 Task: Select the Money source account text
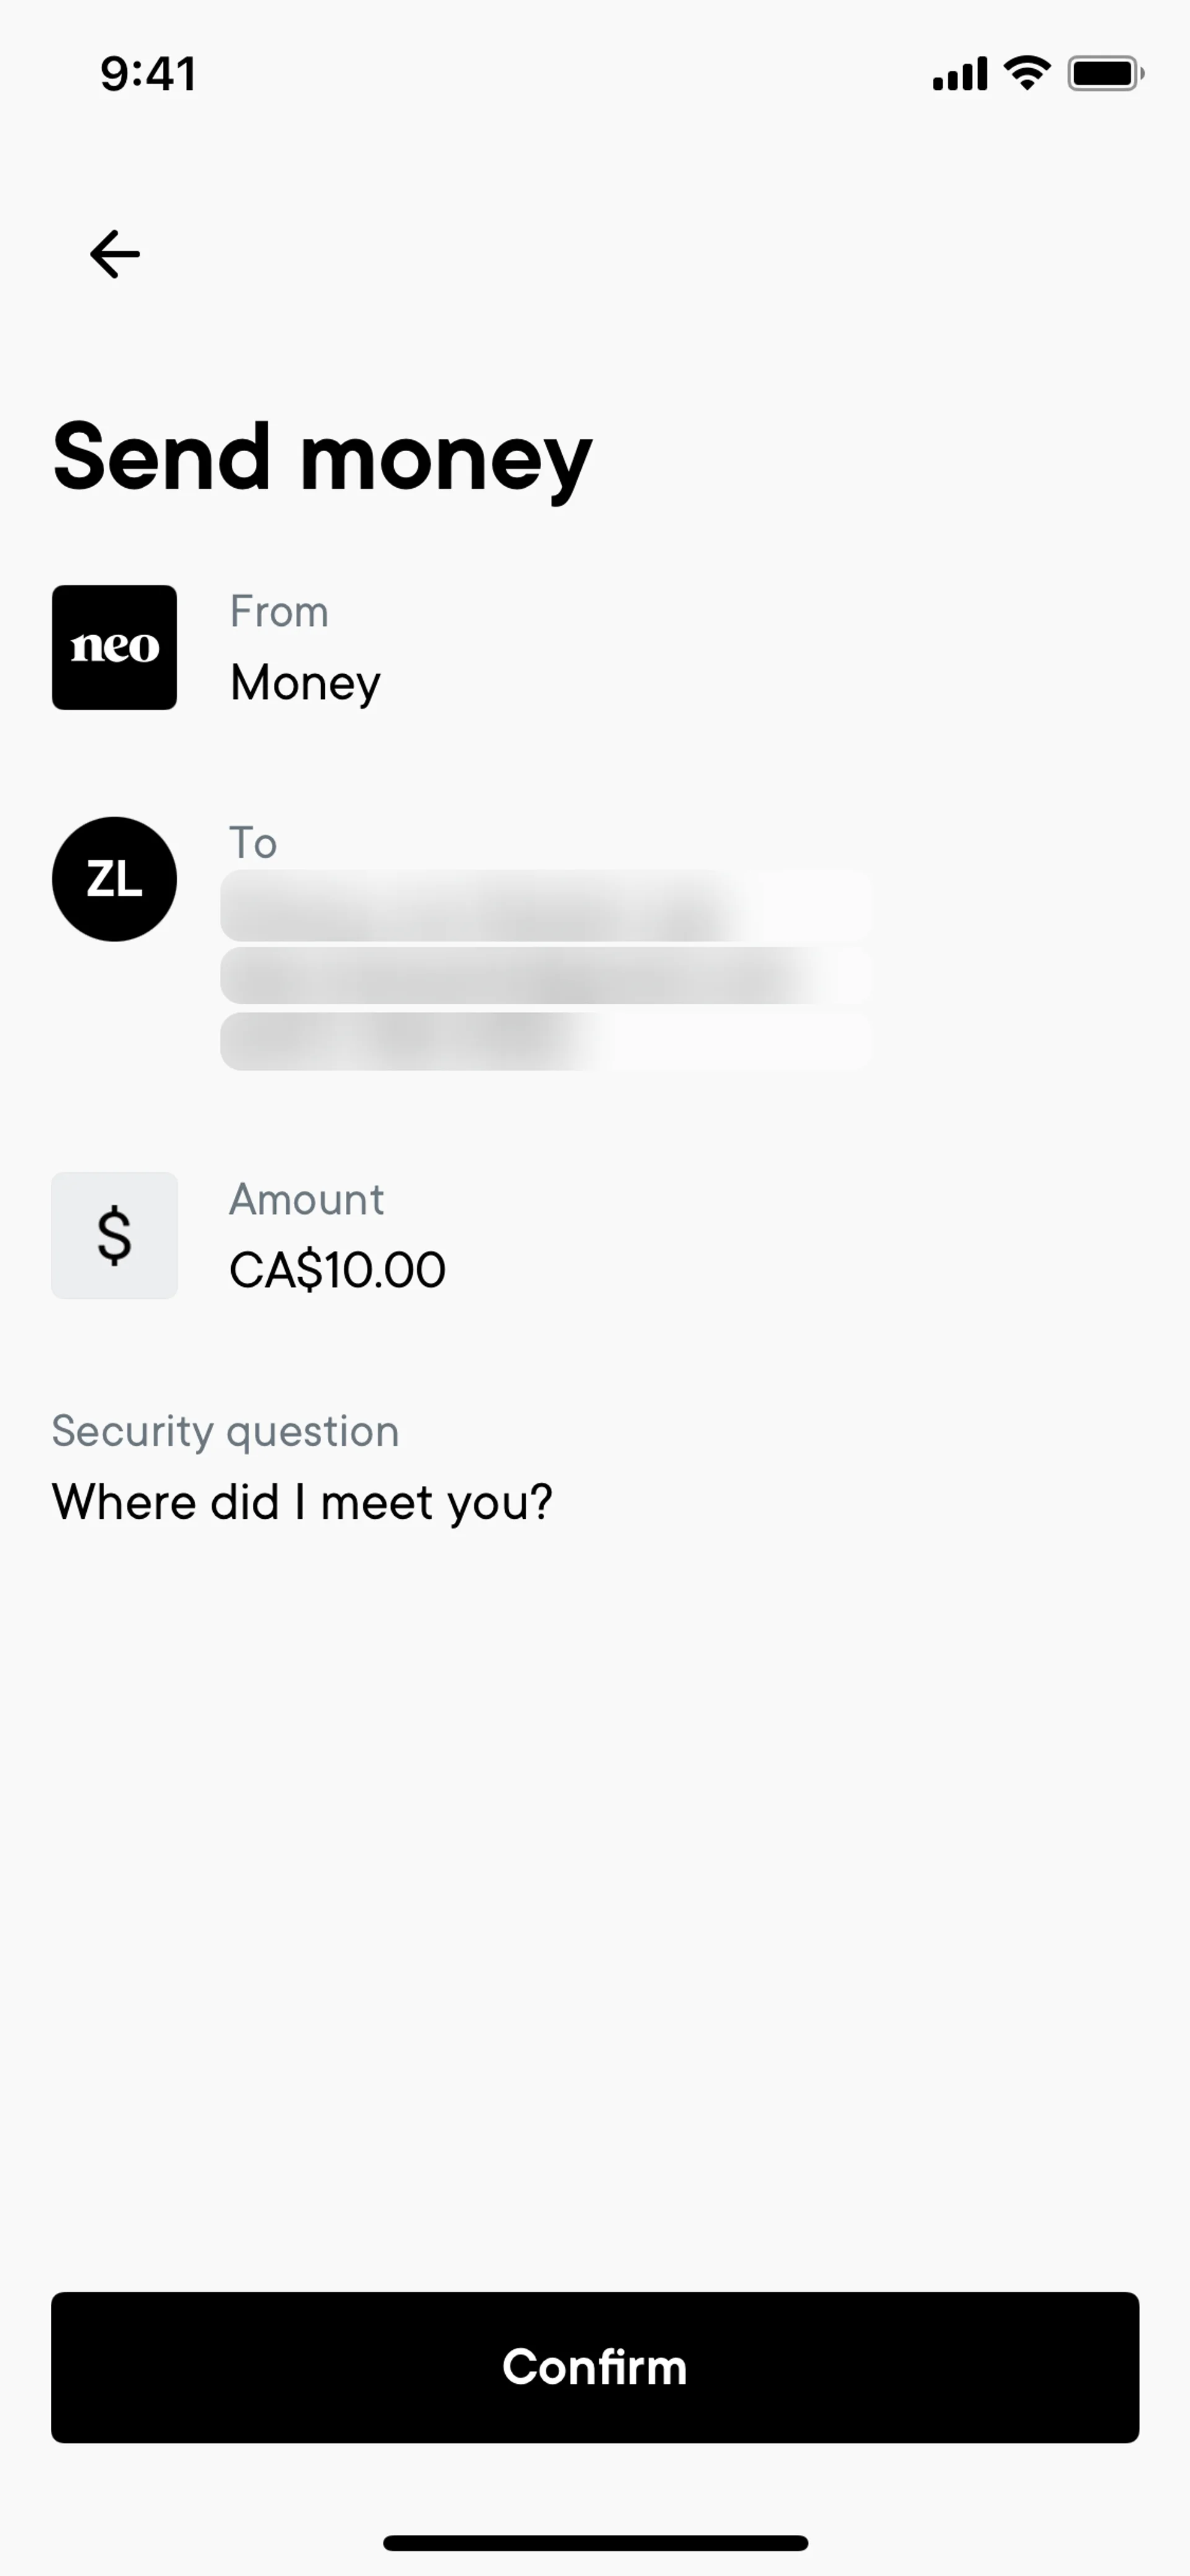305,683
